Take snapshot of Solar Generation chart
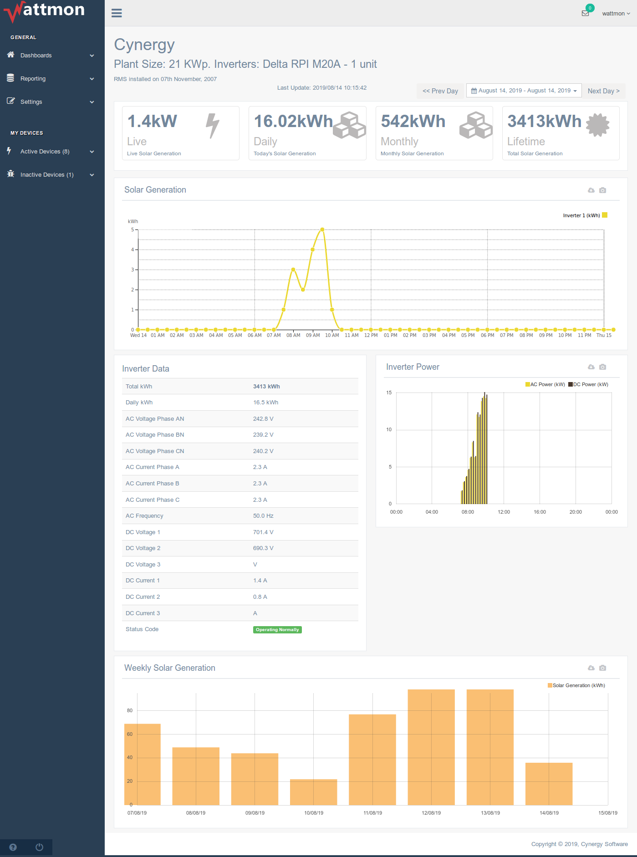Viewport: 637px width, 857px height. click(602, 190)
